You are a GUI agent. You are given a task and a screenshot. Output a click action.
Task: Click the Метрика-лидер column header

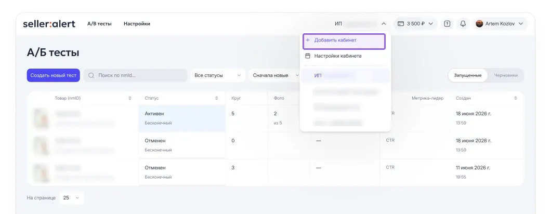coord(427,98)
